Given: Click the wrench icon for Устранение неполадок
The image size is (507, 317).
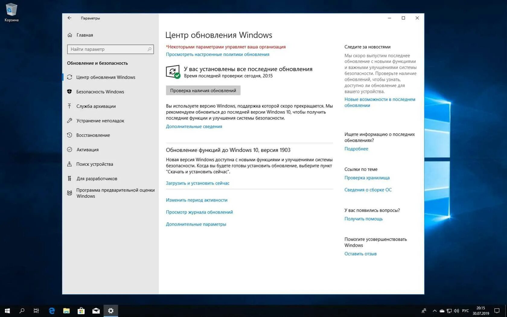Looking at the screenshot, I should [69, 120].
